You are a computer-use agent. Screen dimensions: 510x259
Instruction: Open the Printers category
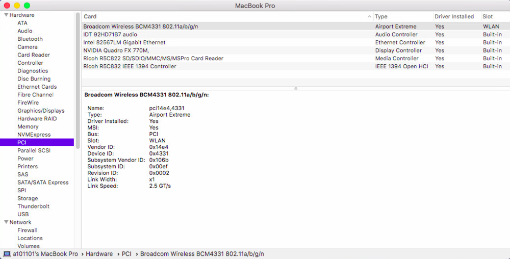pos(28,166)
